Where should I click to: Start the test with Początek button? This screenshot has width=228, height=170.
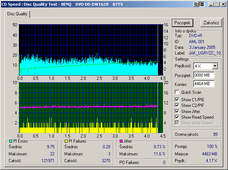click(183, 23)
